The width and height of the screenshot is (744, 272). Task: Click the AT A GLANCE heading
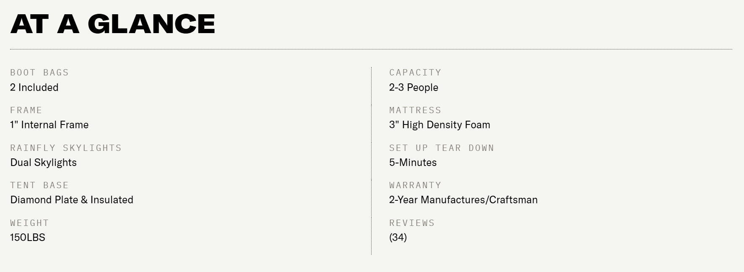click(112, 23)
